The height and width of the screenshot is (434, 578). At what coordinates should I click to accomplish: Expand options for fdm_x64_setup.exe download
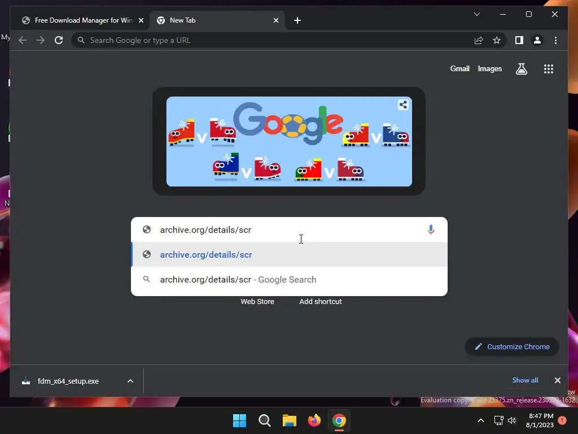130,381
